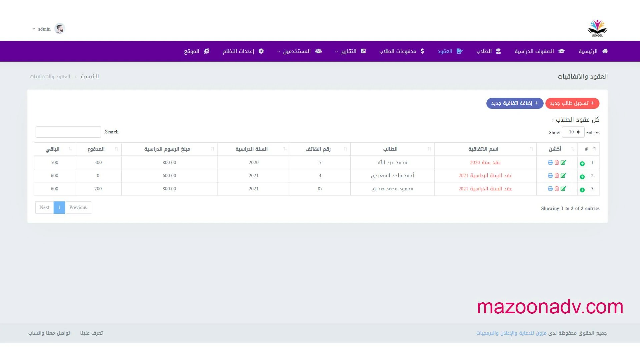The image size is (640, 360).
Task: Open the Show entries count dropdown
Action: [573, 132]
